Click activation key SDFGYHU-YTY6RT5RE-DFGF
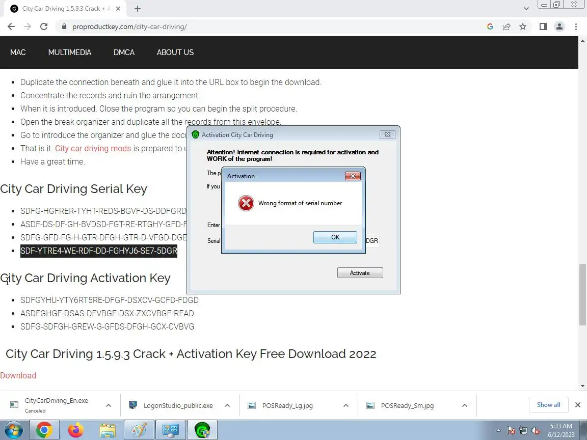The image size is (587, 440). 110,300
